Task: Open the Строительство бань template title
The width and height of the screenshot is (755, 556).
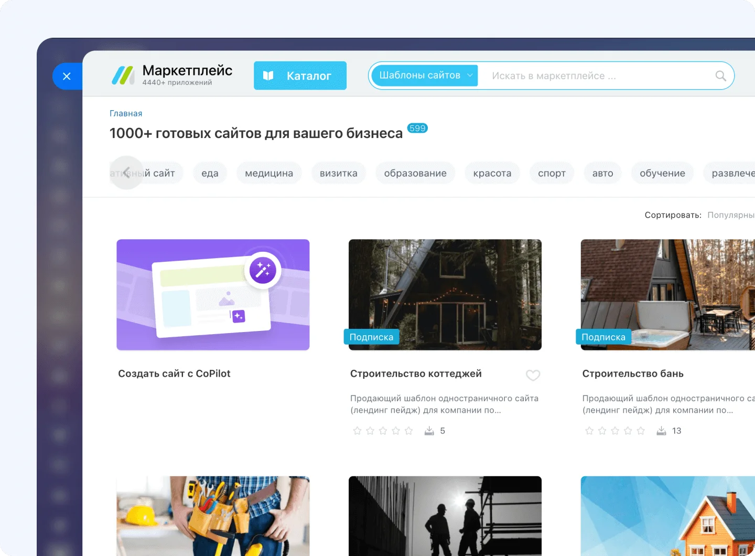Action: [x=632, y=373]
